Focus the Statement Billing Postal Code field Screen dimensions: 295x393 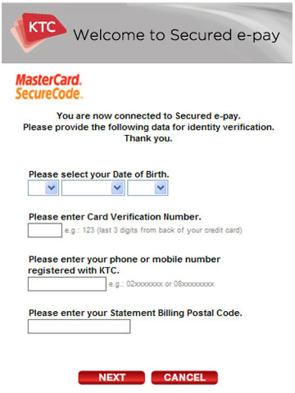tap(79, 327)
